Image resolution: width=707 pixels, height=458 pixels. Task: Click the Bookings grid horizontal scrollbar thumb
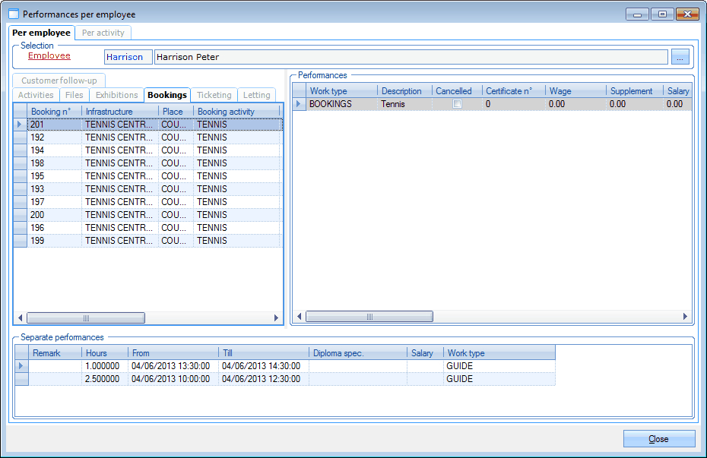pos(86,317)
